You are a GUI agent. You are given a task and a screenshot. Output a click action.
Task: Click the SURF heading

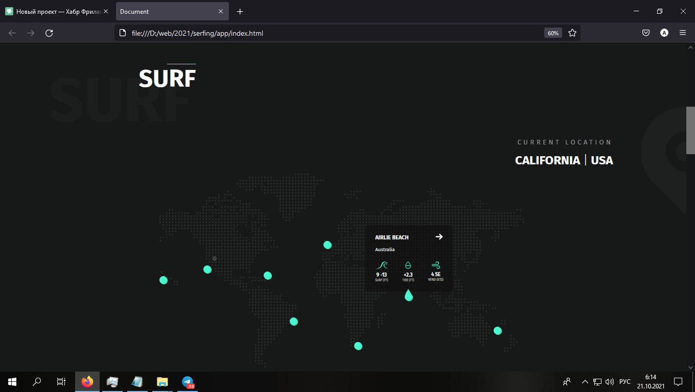point(167,79)
